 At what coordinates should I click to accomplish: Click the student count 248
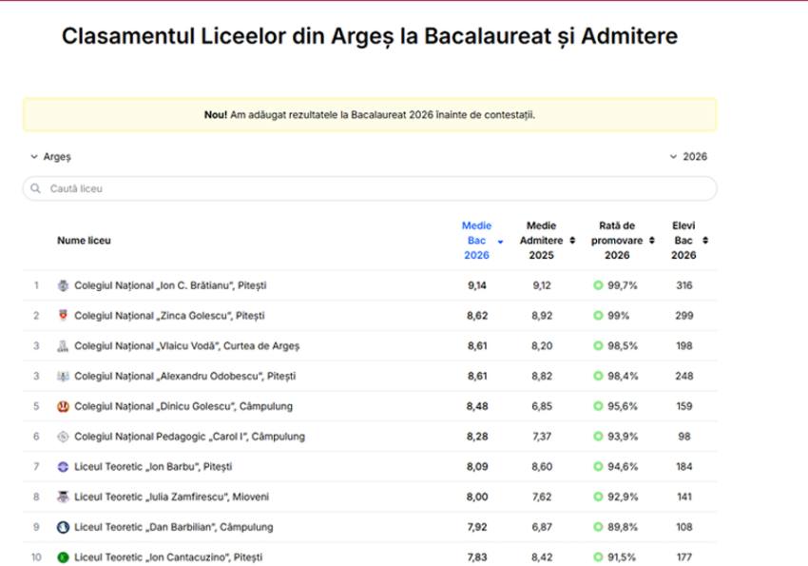tap(684, 377)
